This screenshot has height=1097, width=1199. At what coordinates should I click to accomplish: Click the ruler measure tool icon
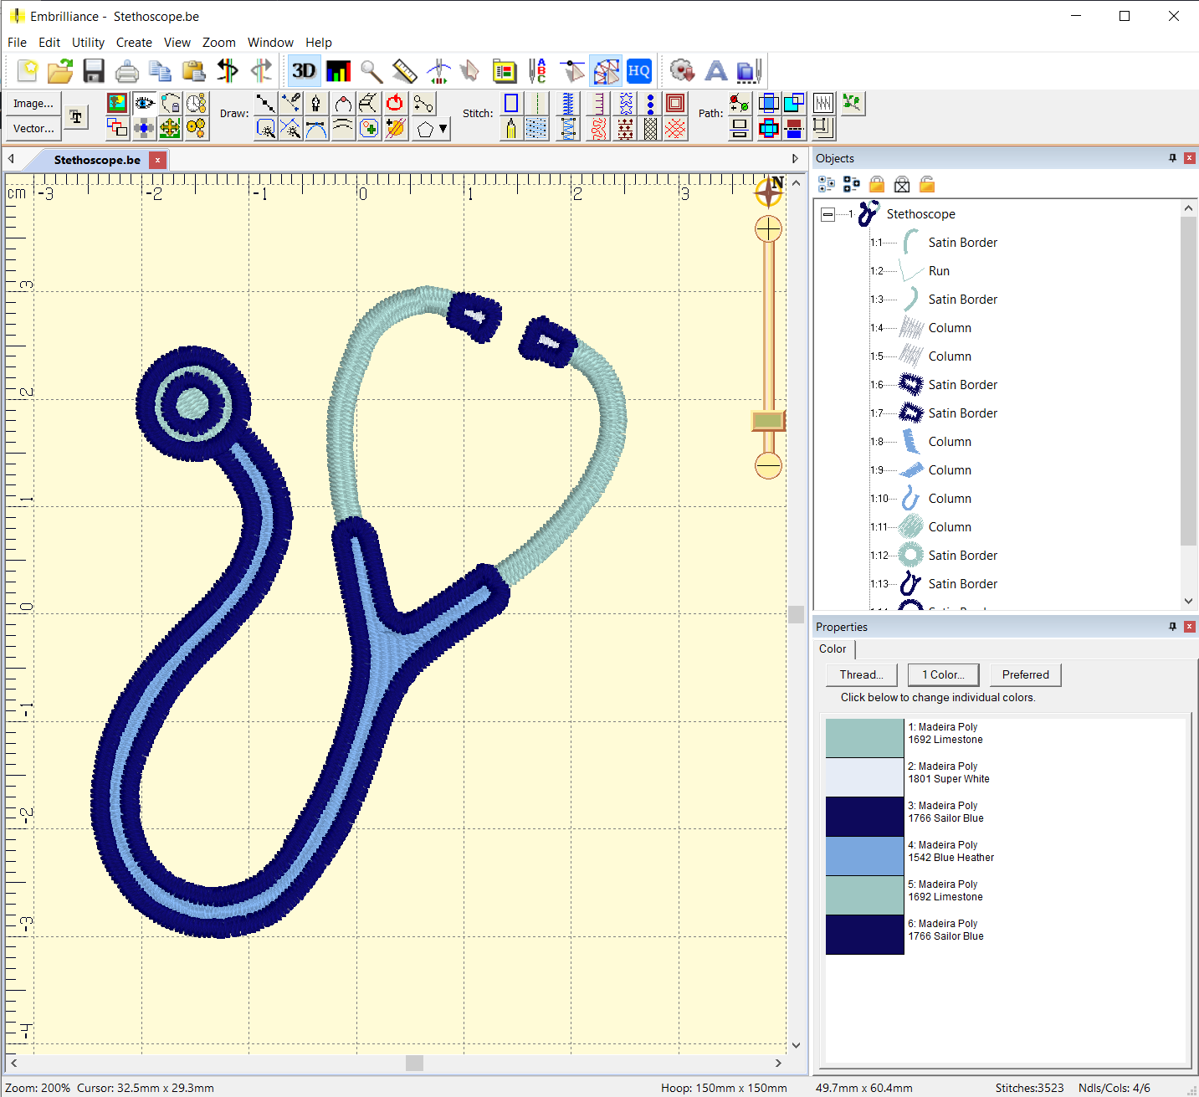405,71
